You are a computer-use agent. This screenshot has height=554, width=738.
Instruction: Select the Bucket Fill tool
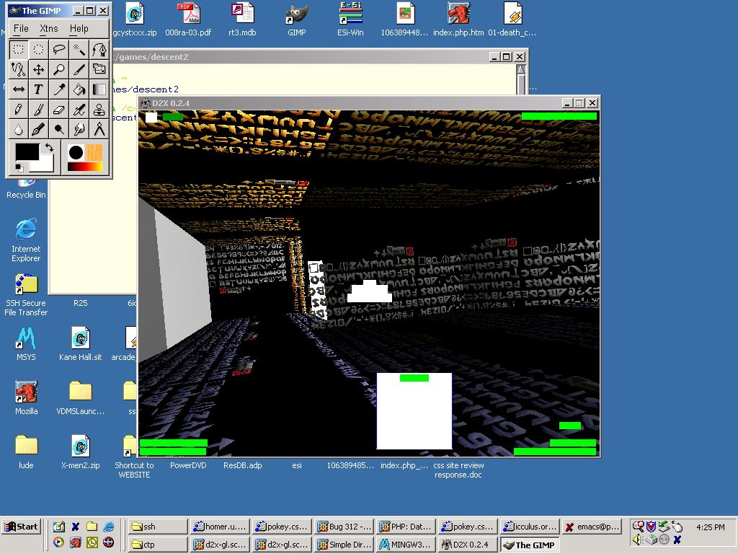tap(79, 89)
